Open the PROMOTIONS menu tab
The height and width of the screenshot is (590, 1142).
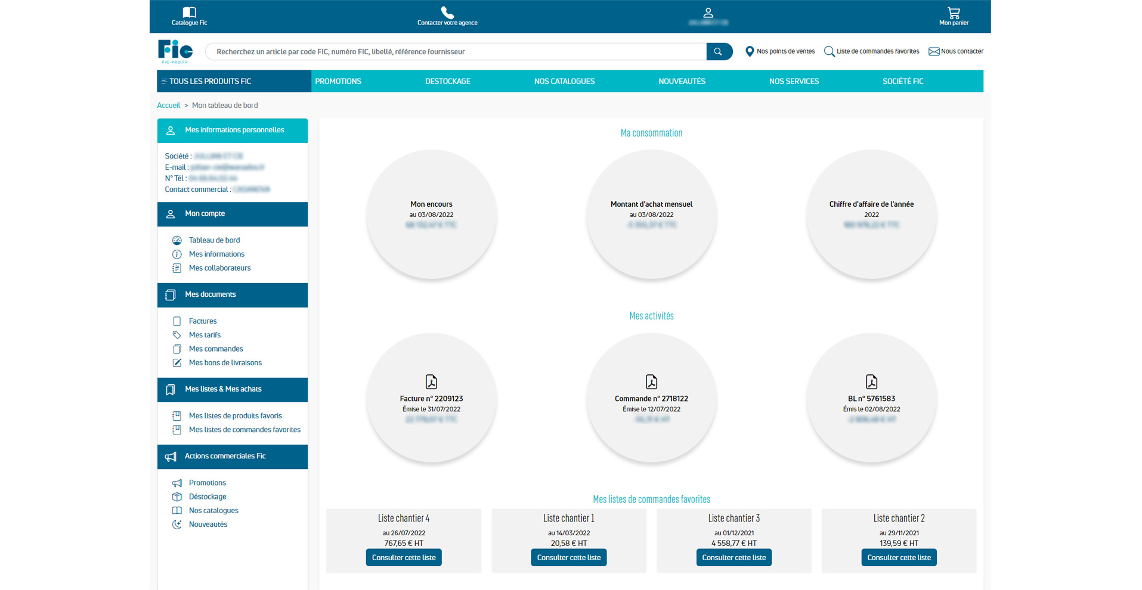pos(338,82)
